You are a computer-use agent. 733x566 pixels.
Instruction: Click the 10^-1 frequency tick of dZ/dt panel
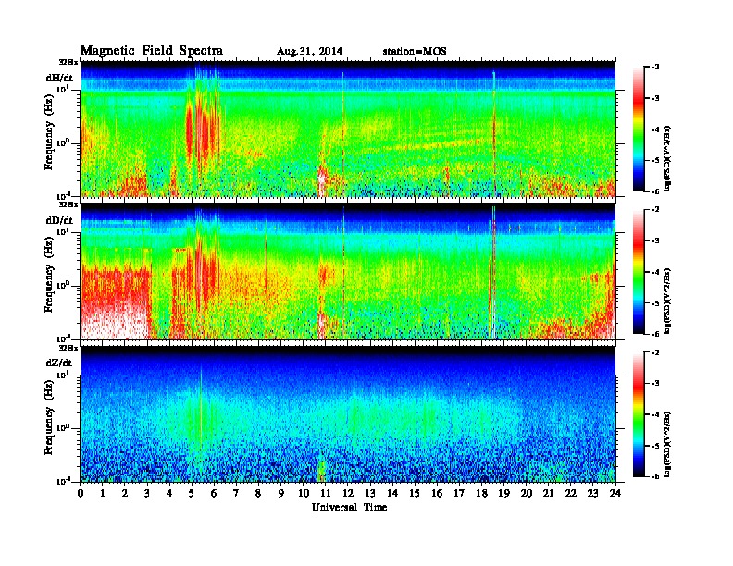64,481
